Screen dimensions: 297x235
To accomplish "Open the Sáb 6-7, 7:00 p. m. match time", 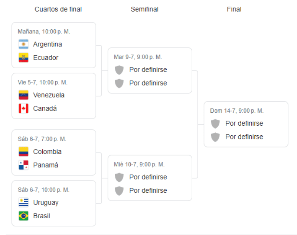I will (x=42, y=139).
